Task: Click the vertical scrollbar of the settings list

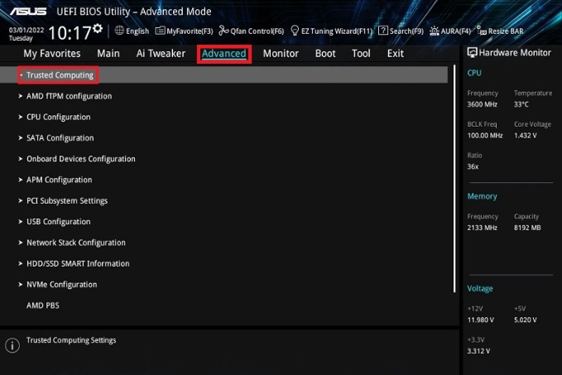Action: [454, 179]
